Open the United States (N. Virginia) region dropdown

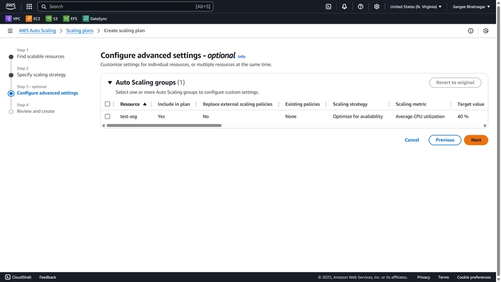416,6
